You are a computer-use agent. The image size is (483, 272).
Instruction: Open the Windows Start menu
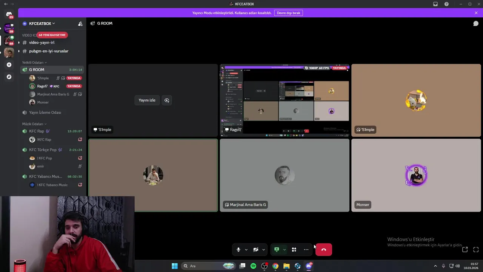point(175,266)
